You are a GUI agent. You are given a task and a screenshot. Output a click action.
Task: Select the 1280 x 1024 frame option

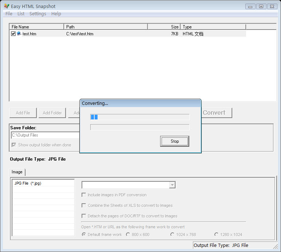(x=216, y=235)
